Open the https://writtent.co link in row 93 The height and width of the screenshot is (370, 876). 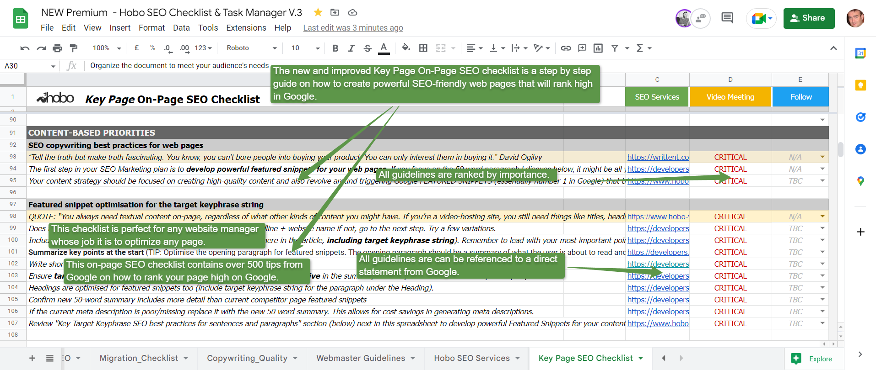[x=658, y=157]
